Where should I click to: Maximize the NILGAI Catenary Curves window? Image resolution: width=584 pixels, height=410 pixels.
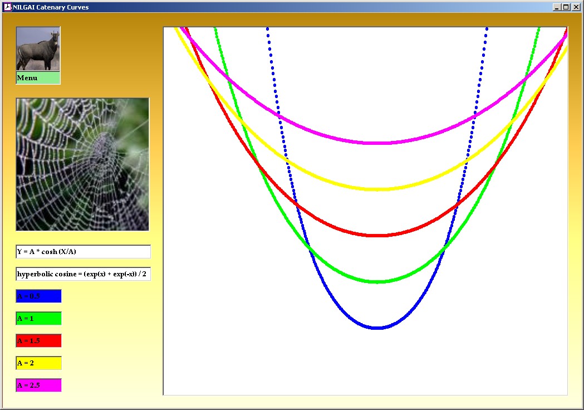coord(566,7)
